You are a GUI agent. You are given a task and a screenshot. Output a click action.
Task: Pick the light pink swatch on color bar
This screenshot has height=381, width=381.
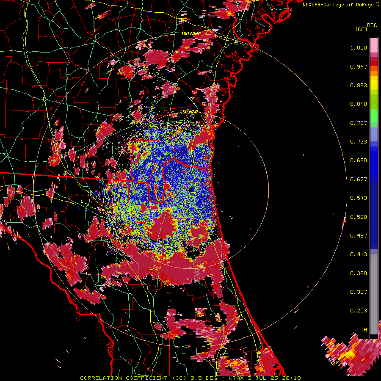(x=374, y=45)
